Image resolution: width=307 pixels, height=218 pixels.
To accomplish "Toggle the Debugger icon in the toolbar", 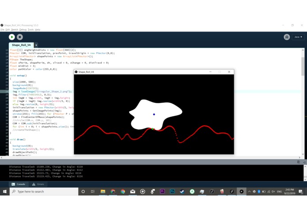I will 287,37.
